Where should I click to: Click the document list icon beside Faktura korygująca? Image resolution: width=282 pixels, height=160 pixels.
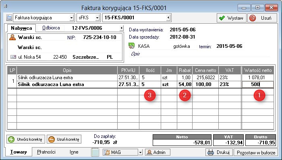tap(9, 18)
